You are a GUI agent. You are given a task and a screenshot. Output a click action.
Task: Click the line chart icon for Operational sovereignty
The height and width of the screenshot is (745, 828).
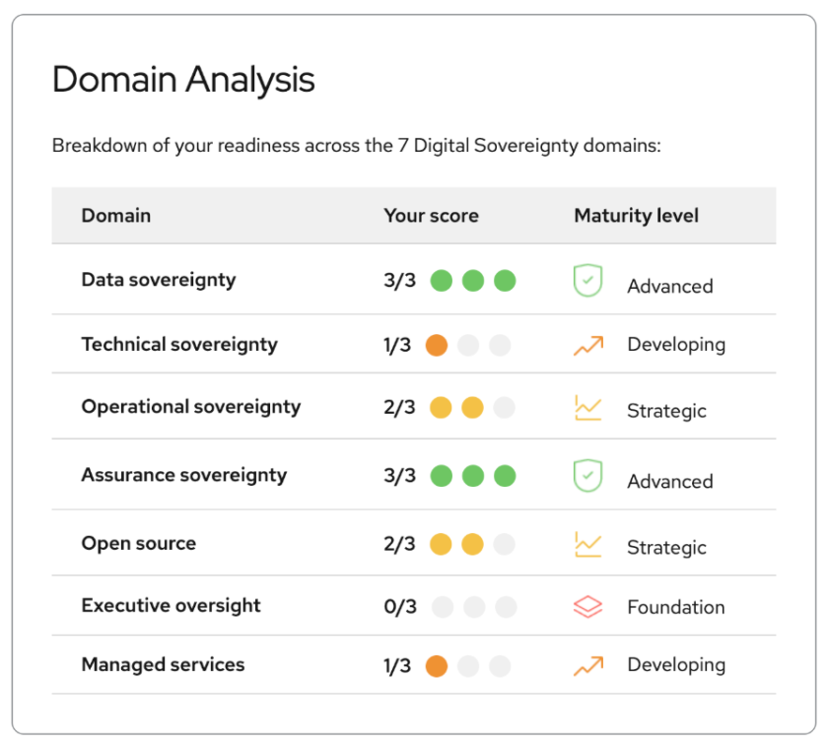pyautogui.click(x=587, y=408)
